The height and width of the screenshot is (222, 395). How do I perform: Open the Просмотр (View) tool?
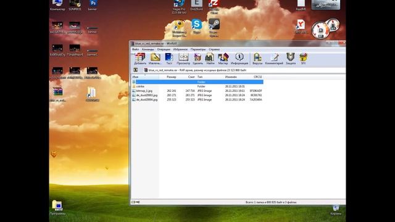tap(183, 59)
